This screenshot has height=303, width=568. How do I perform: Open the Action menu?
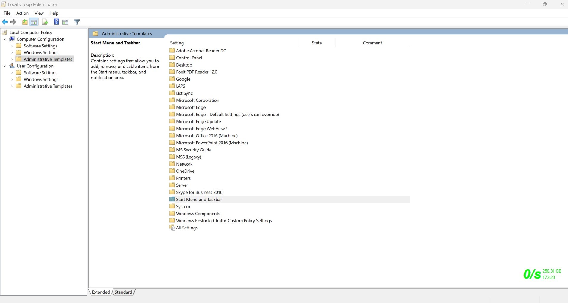pos(22,13)
